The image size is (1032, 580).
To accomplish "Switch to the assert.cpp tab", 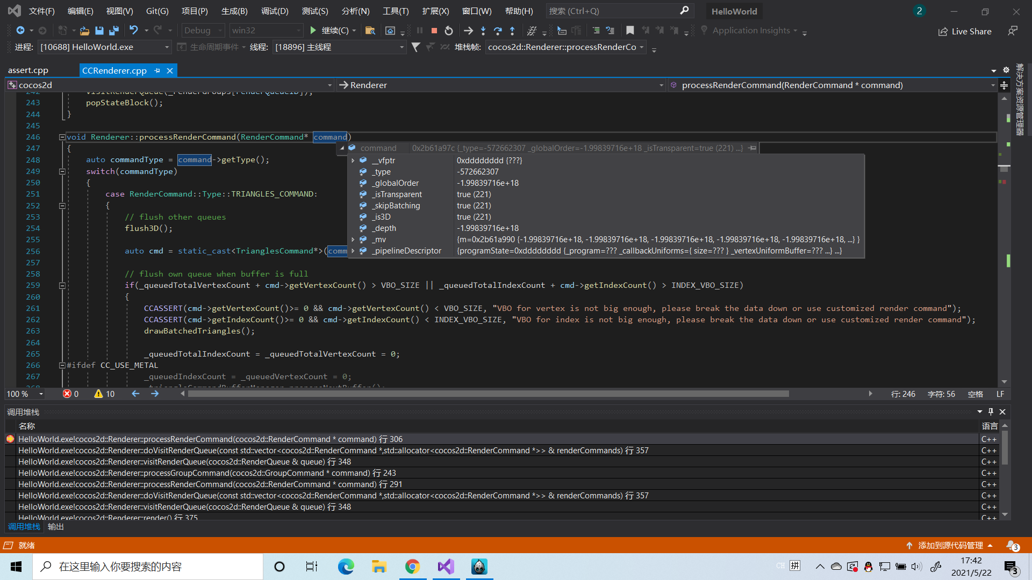I will click(x=28, y=70).
